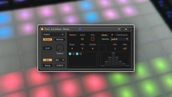
Task: Click the CLIP button
Action: 48,48
